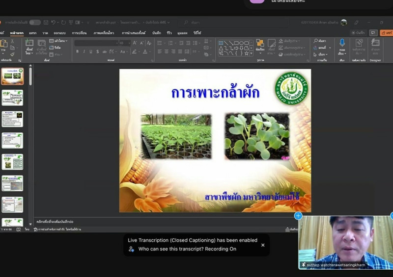Viewport: 393px width, 277px height.
Task: Click the orange Share button
Action: pyautogui.click(x=386, y=33)
